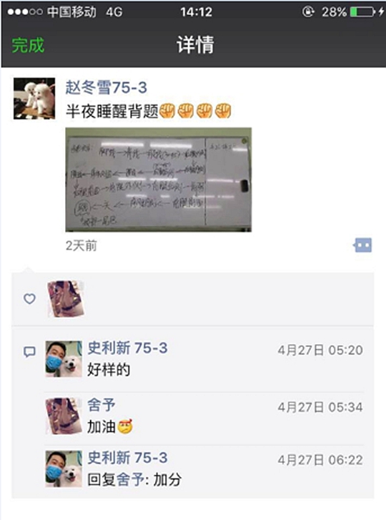The width and height of the screenshot is (386, 520).
Task: Open the whiteboard photo in the post
Action: (159, 180)
